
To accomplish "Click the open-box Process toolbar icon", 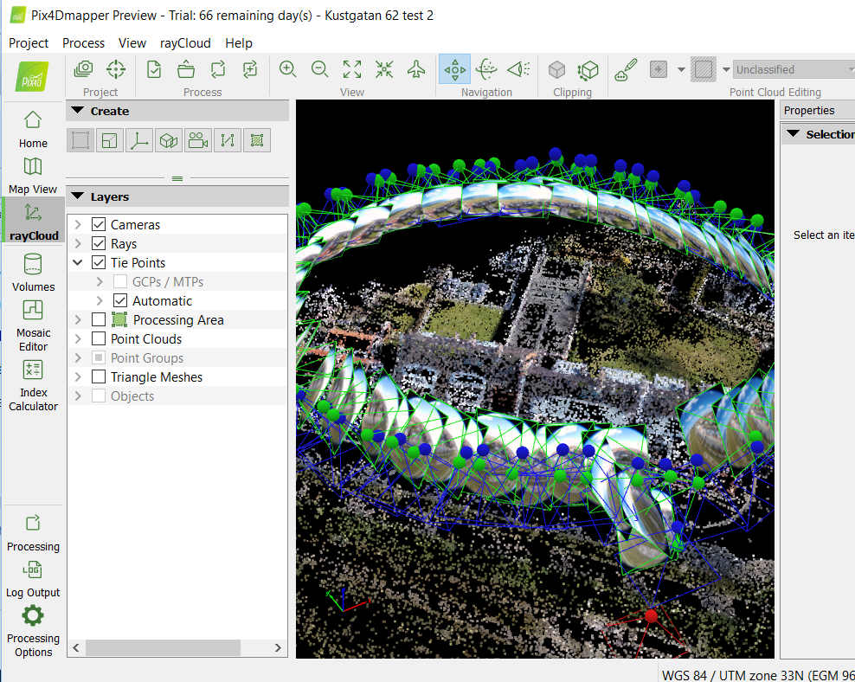I will tap(186, 69).
